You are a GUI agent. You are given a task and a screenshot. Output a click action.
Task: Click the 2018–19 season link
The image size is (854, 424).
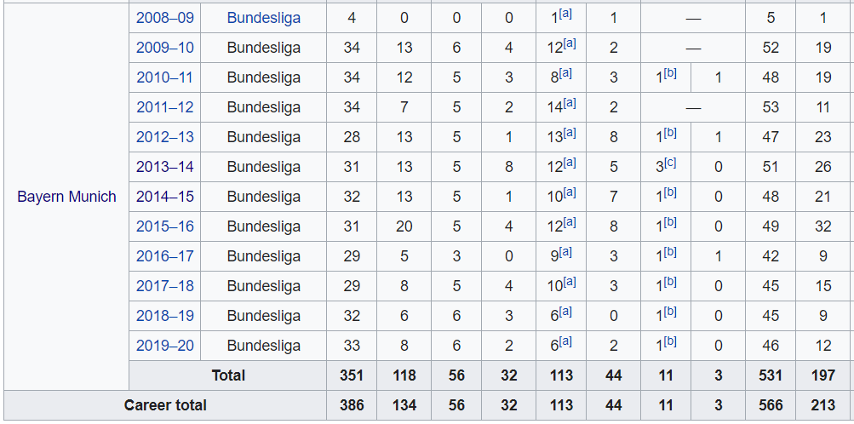point(164,316)
